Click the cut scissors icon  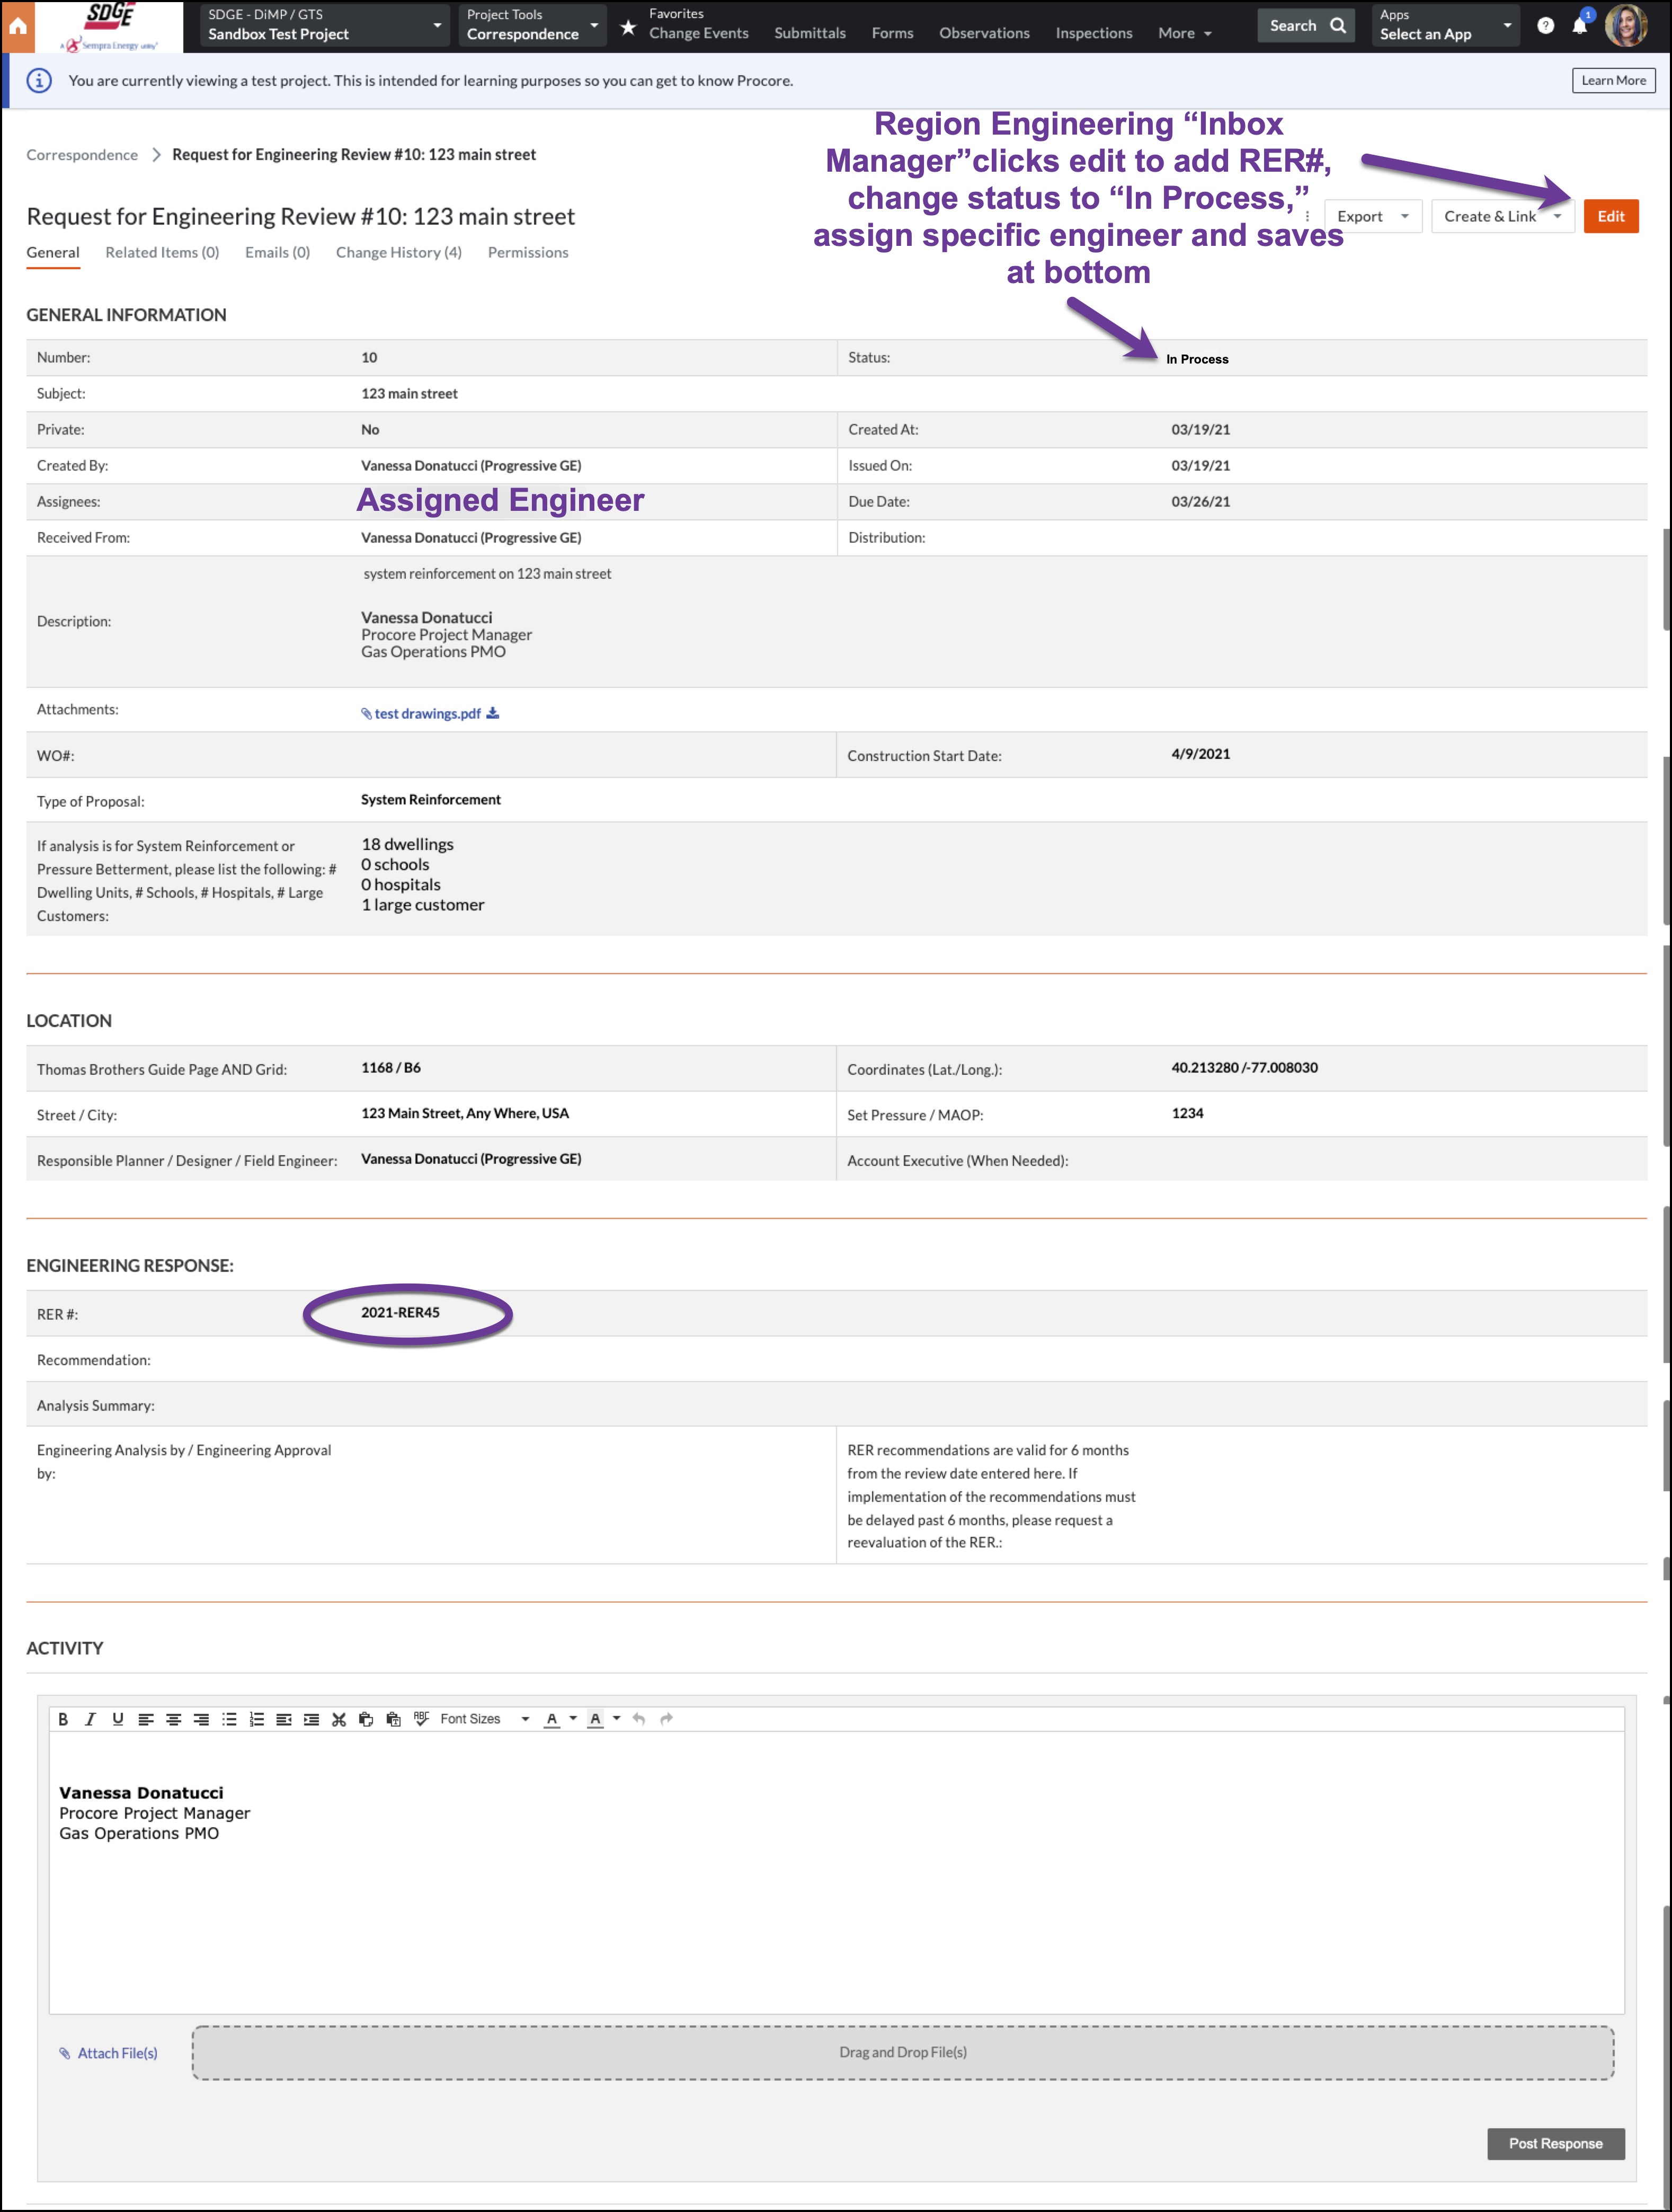[x=339, y=1719]
